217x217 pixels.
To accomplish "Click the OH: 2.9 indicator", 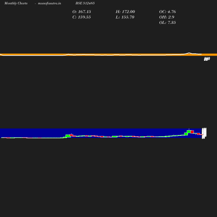I will [167, 17].
